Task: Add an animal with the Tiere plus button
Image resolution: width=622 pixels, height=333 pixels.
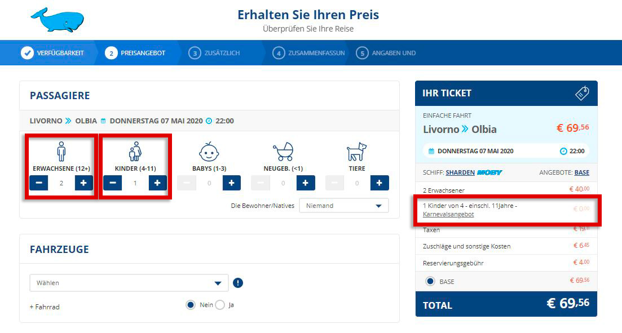Action: coord(380,183)
